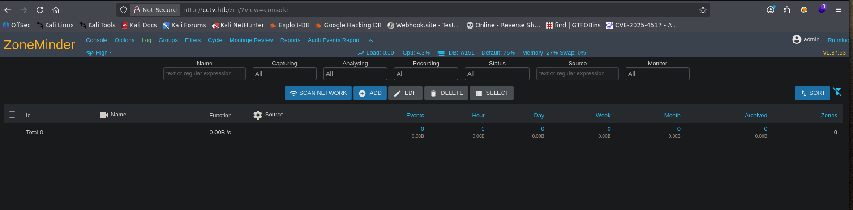853x210 pixels.
Task: Click the DB storage stack icon
Action: (x=441, y=53)
